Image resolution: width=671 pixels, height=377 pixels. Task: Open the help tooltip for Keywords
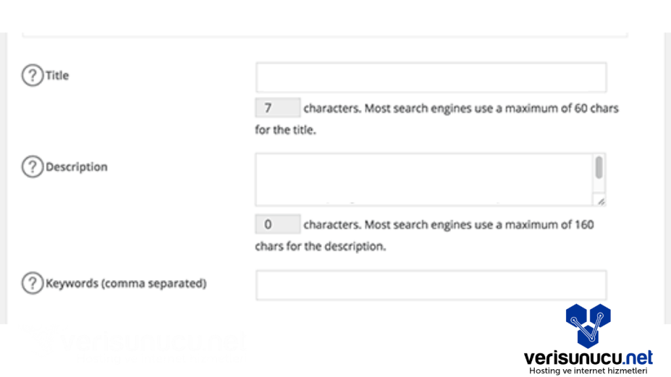tap(31, 284)
